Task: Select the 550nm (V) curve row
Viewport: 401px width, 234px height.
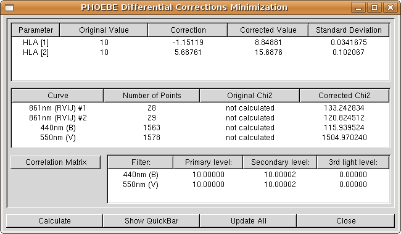Action: click(200, 138)
